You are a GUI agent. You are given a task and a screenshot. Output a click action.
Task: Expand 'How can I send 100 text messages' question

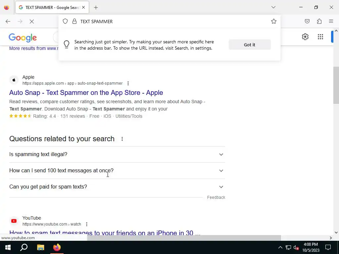coord(117,171)
